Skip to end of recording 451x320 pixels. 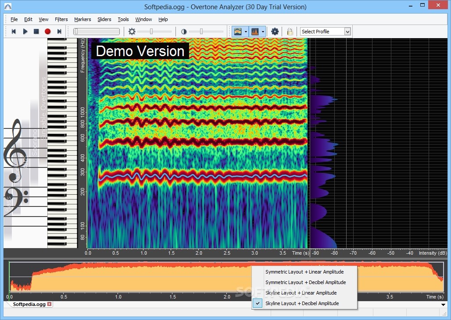(59, 32)
